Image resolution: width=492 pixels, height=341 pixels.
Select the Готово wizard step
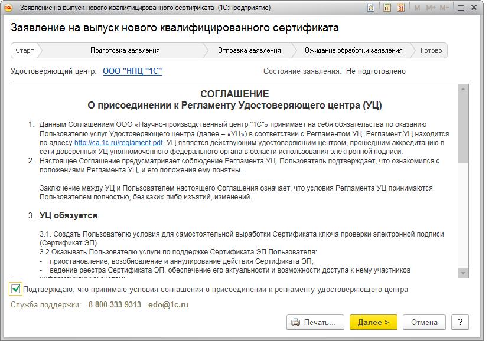coord(431,50)
